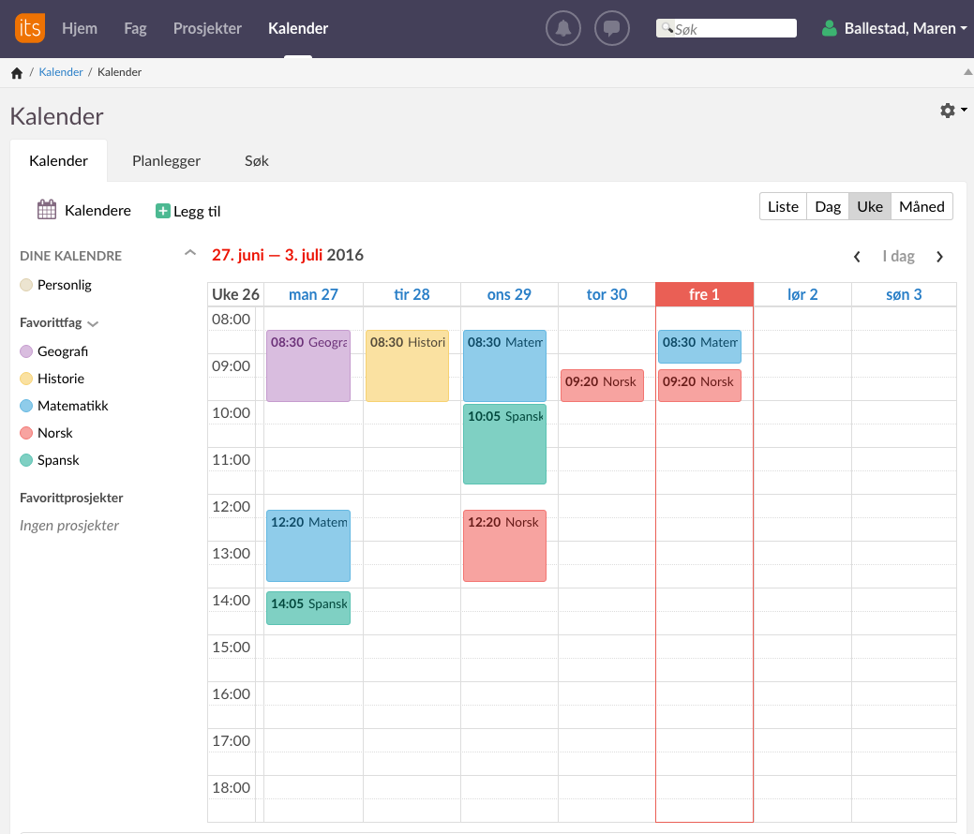Open the Fag menu item
The image size is (974, 834).
coord(135,28)
